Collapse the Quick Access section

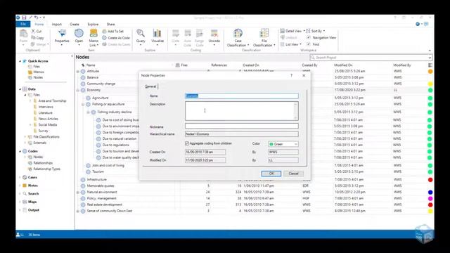point(20,61)
